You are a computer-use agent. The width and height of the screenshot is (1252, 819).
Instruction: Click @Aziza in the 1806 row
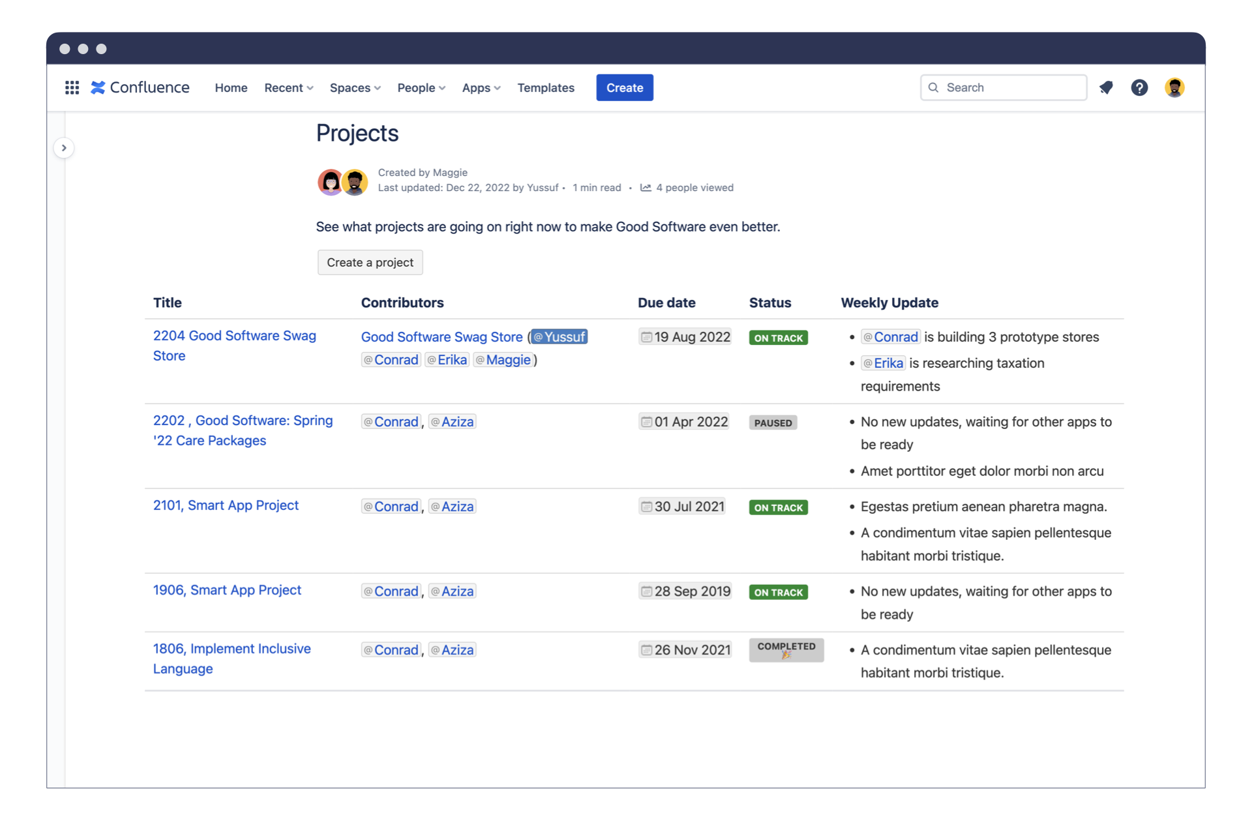point(453,650)
